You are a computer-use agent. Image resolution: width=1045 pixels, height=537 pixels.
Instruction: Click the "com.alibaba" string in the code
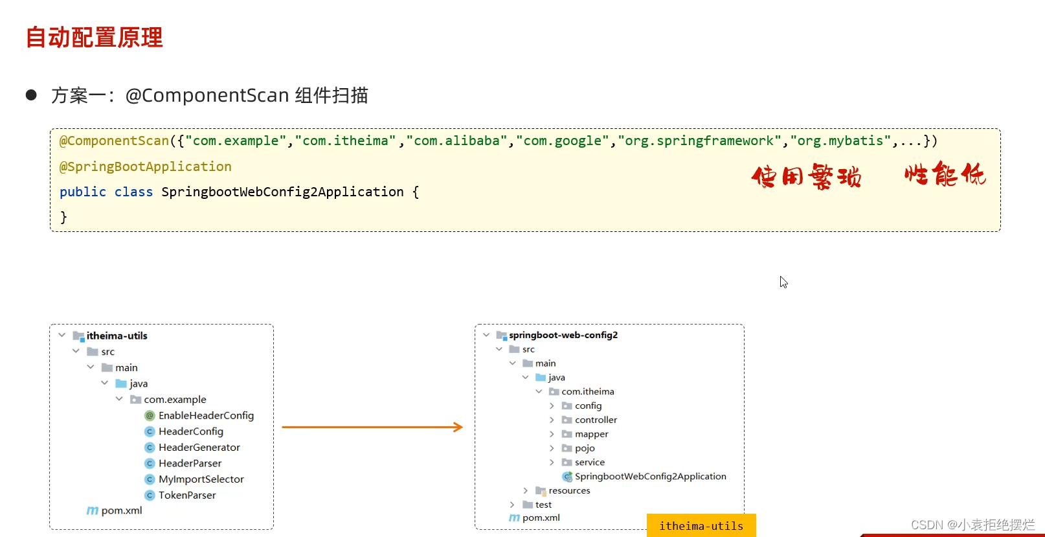(x=456, y=141)
